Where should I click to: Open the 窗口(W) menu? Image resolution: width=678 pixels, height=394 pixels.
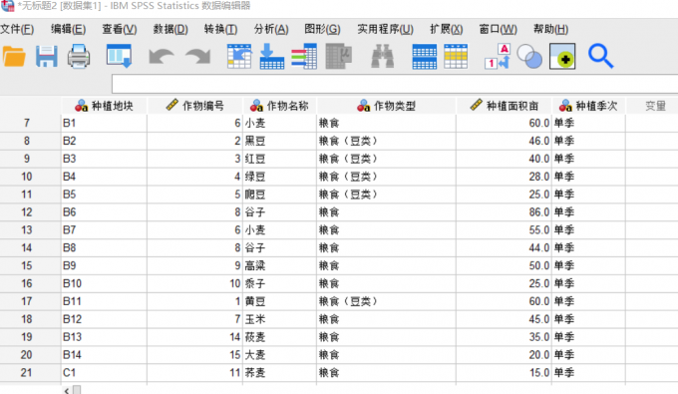(498, 29)
